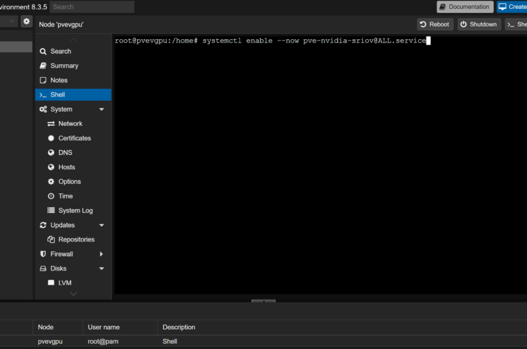527x349 pixels.
Task: Click the Network arrows icon
Action: pos(51,124)
